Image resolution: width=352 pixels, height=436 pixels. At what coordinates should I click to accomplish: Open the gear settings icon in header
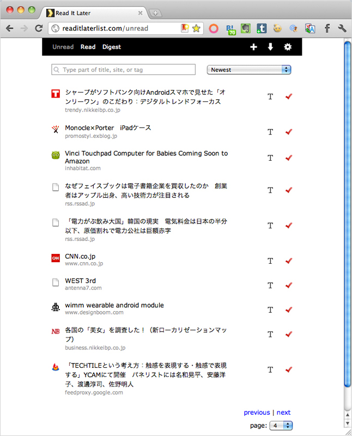point(288,47)
